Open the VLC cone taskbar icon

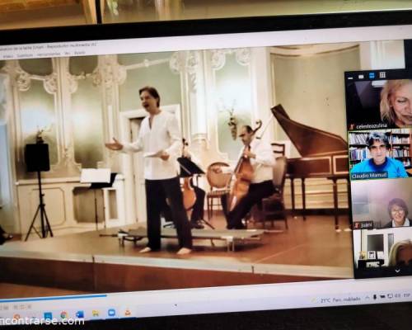click(128, 313)
